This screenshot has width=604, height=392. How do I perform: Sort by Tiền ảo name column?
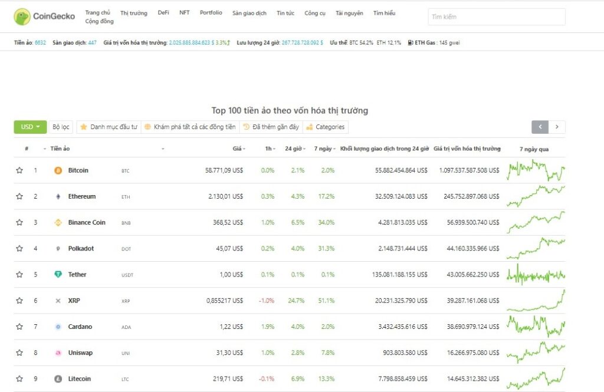point(60,149)
